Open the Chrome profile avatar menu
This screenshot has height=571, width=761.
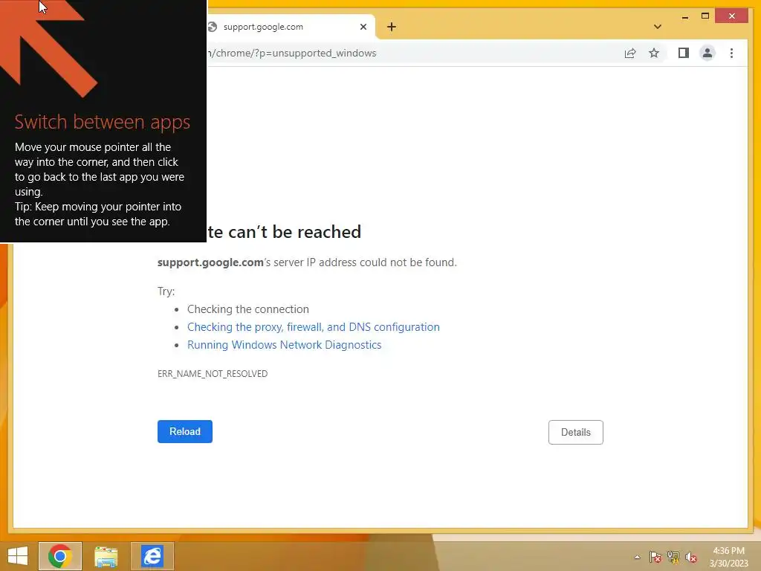pos(707,53)
